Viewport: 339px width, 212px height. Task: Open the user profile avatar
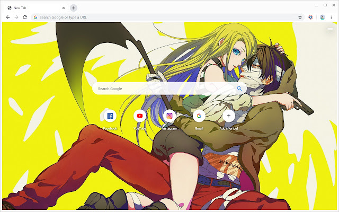(323, 17)
